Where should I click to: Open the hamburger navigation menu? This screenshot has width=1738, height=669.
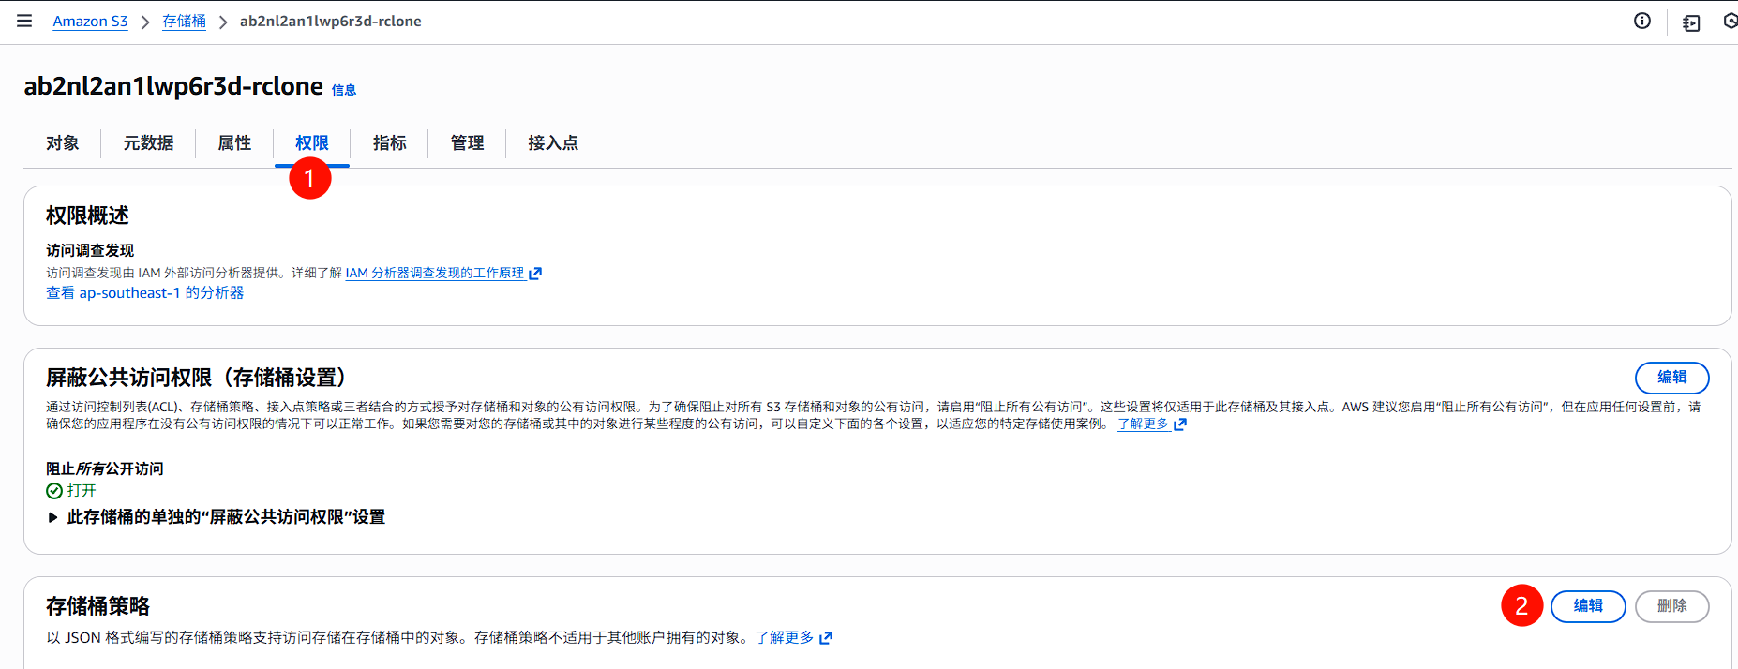[24, 21]
